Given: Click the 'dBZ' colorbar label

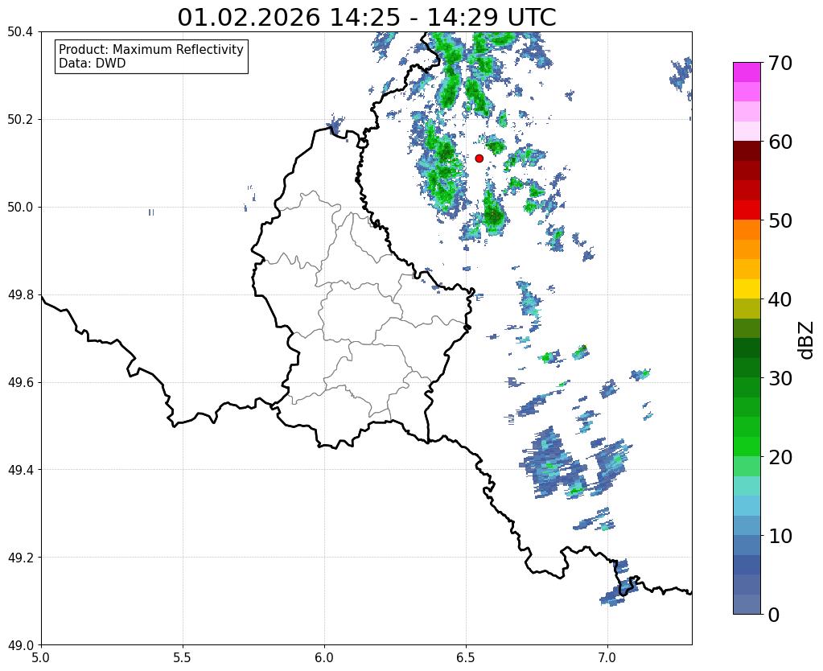Looking at the screenshot, I should 806,340.
